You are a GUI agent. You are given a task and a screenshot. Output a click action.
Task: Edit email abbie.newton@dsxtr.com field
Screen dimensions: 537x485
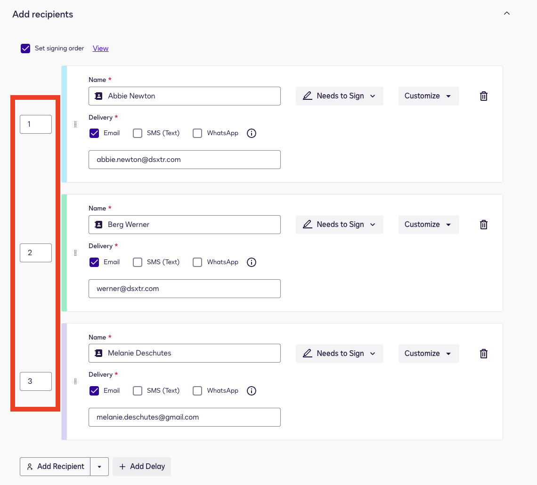point(185,160)
